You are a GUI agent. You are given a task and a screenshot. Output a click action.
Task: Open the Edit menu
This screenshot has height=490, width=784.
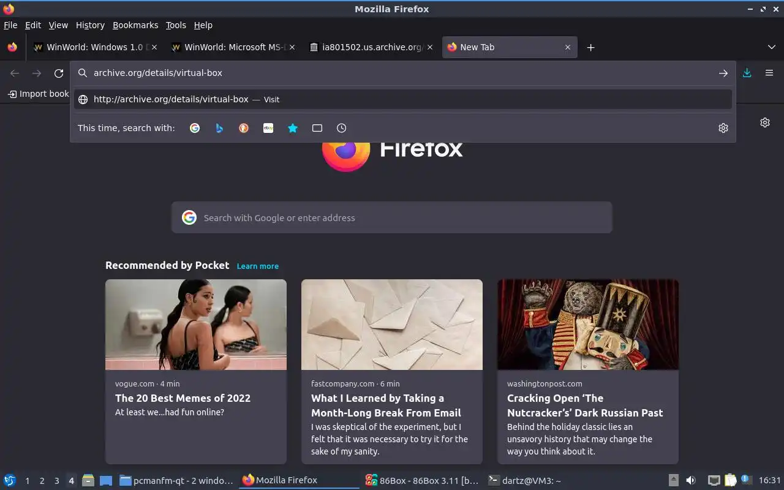click(33, 25)
